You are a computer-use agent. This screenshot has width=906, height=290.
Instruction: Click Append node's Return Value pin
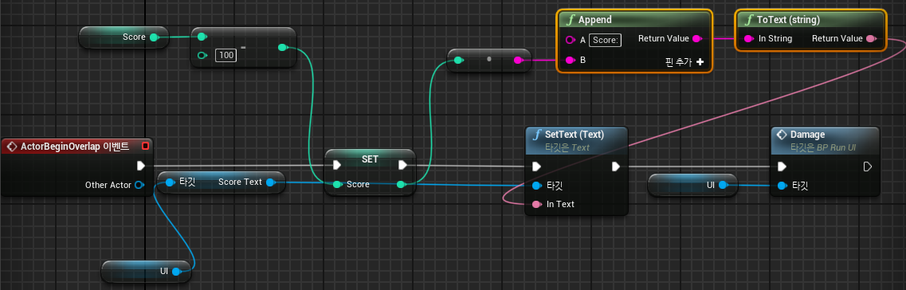(x=697, y=39)
